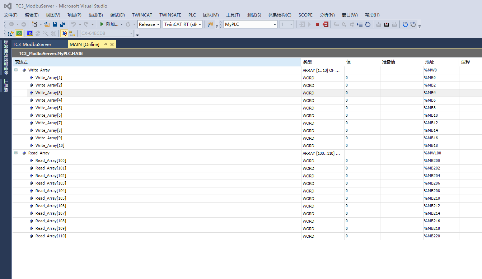Screen dimensions: 482x279
Task: Open the TwinCAT RT platform dropdown
Action: (200, 24)
